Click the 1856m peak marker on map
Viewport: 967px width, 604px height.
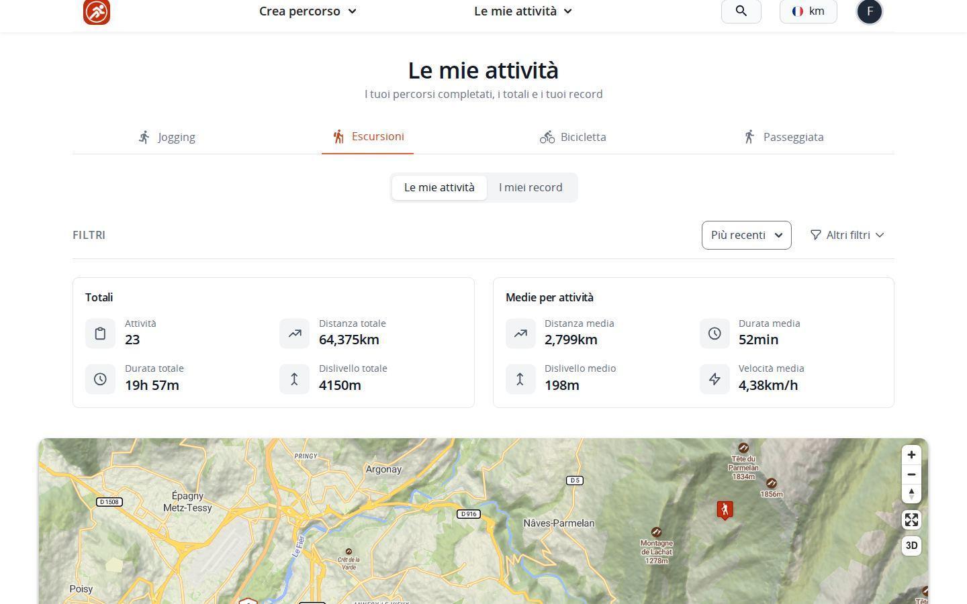[x=772, y=483]
